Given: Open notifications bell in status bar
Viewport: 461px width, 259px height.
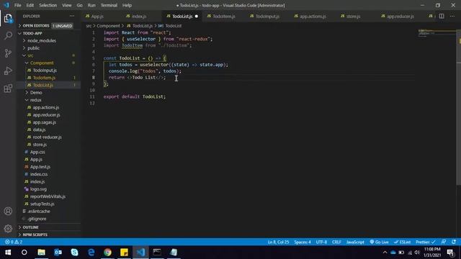Looking at the screenshot, I should tap(454, 242).
